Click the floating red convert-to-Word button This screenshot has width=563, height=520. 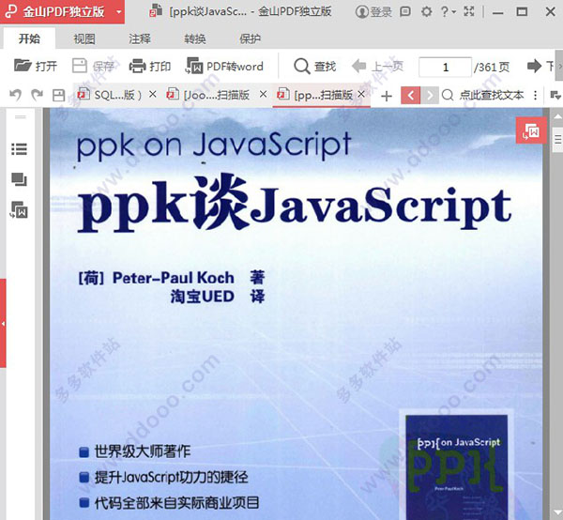click(x=531, y=130)
